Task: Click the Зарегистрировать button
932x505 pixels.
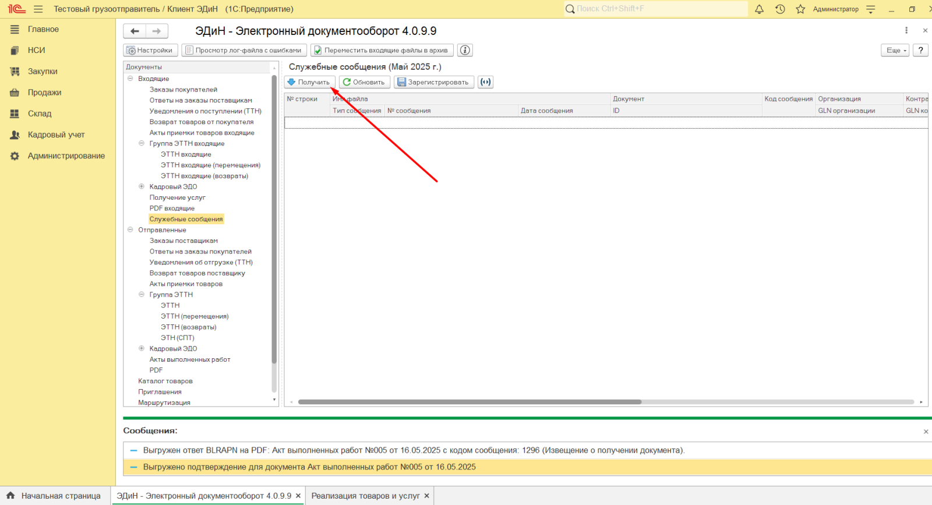Action: point(433,82)
